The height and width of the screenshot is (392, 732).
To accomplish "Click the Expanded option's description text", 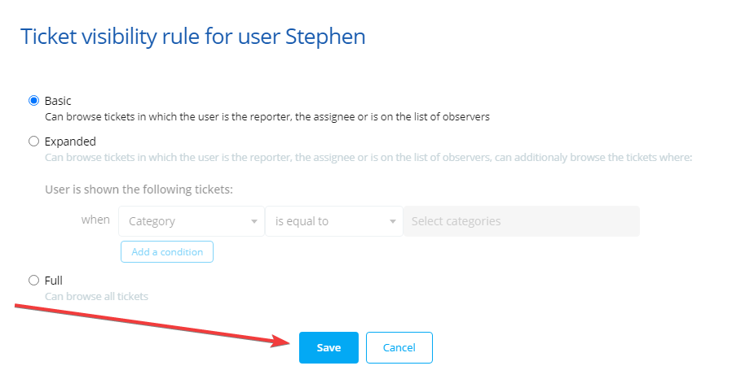I will tap(368, 158).
